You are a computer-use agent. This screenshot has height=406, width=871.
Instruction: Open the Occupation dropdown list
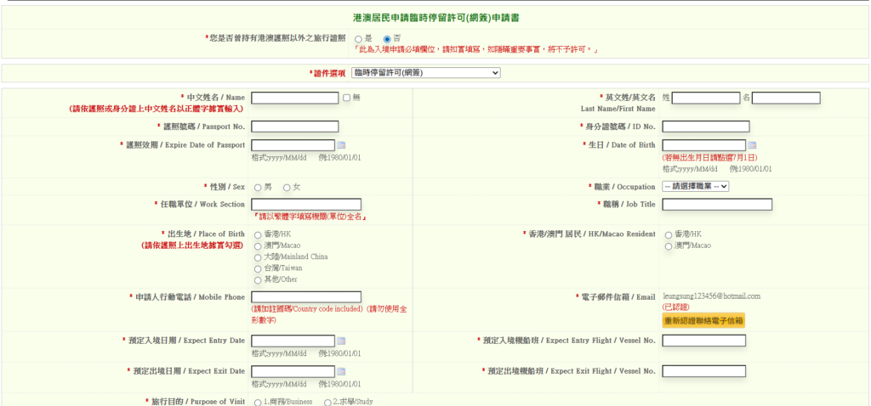(x=695, y=186)
